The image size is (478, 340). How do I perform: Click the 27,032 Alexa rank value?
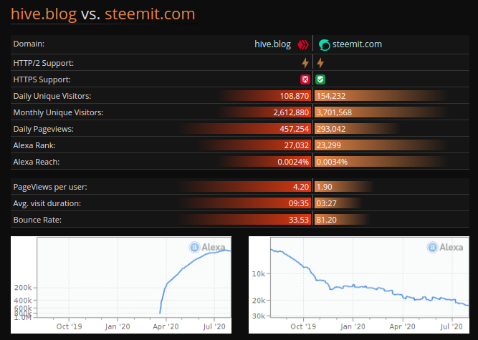[x=296, y=145]
